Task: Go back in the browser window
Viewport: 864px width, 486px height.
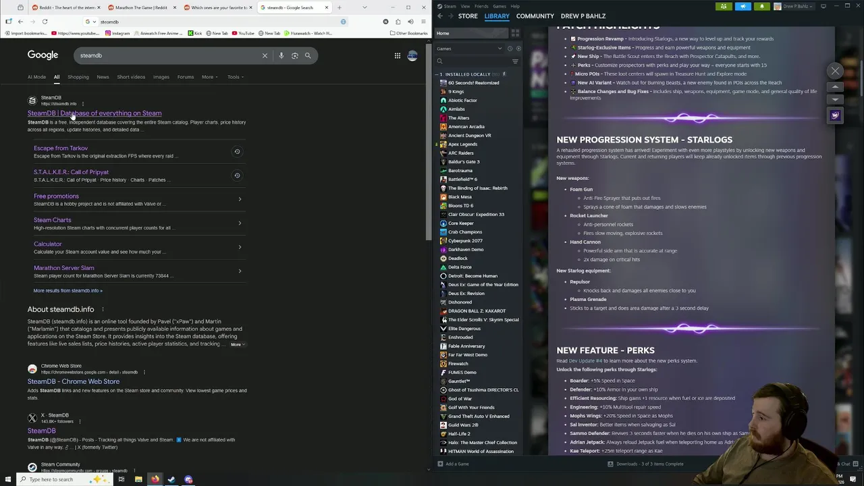Action: coord(20,22)
